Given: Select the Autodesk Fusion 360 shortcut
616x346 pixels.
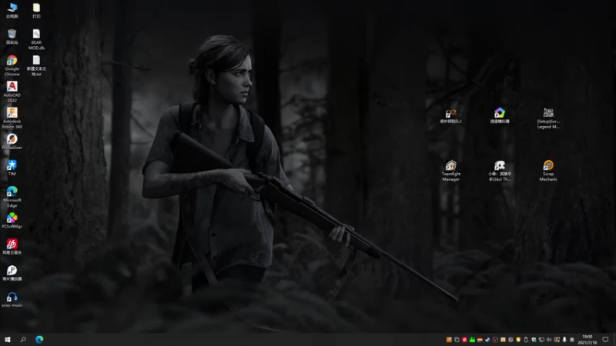Looking at the screenshot, I should pos(12,118).
